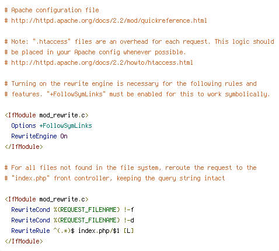Click the '# Note: ".htaccess" files' comment line

click(x=139, y=41)
